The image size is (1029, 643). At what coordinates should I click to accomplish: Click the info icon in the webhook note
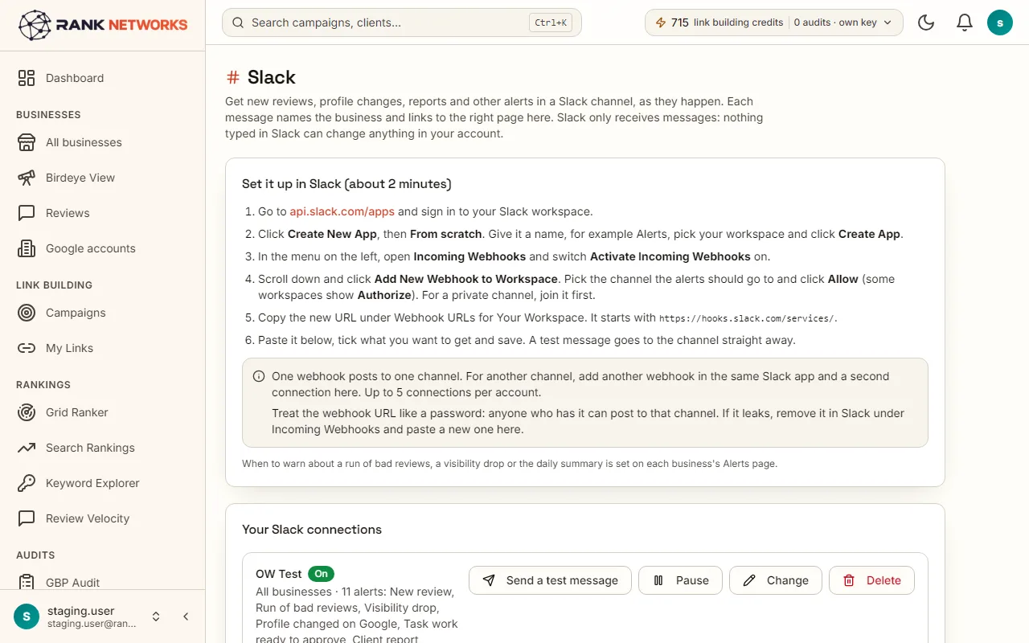[259, 376]
